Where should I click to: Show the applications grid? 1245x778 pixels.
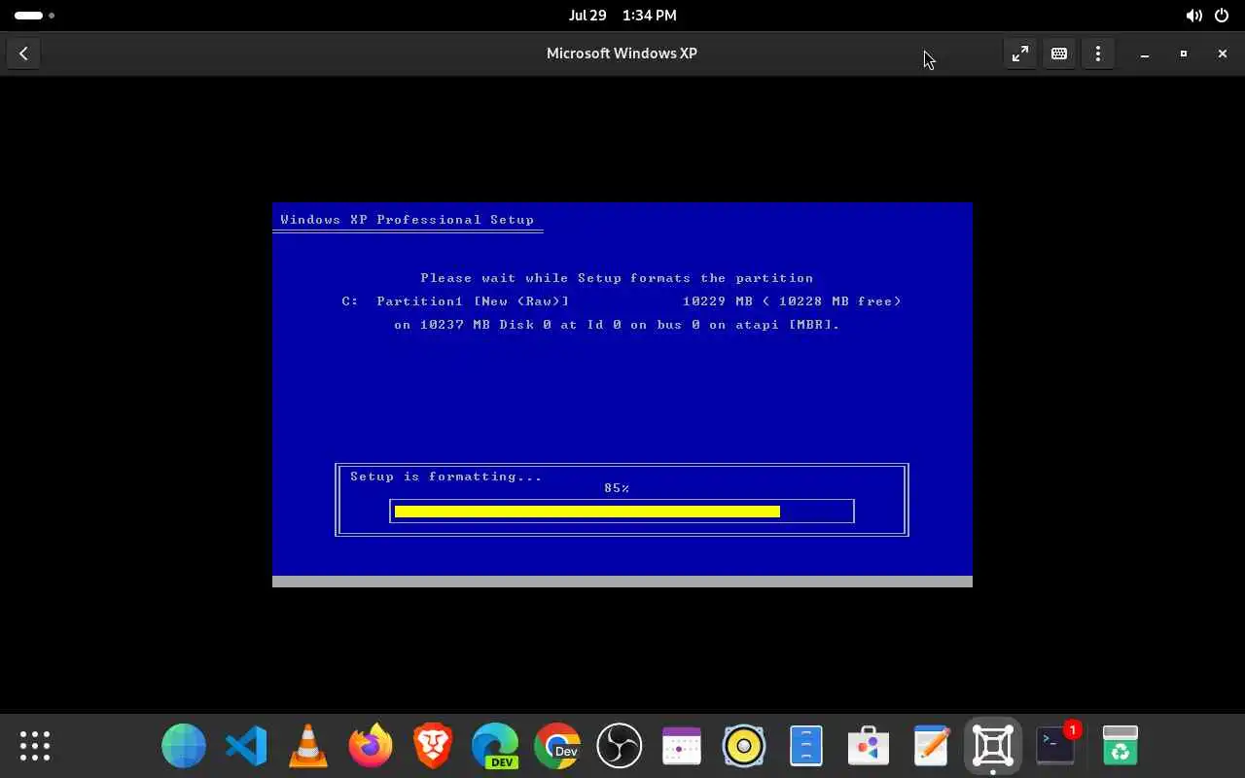(x=35, y=746)
